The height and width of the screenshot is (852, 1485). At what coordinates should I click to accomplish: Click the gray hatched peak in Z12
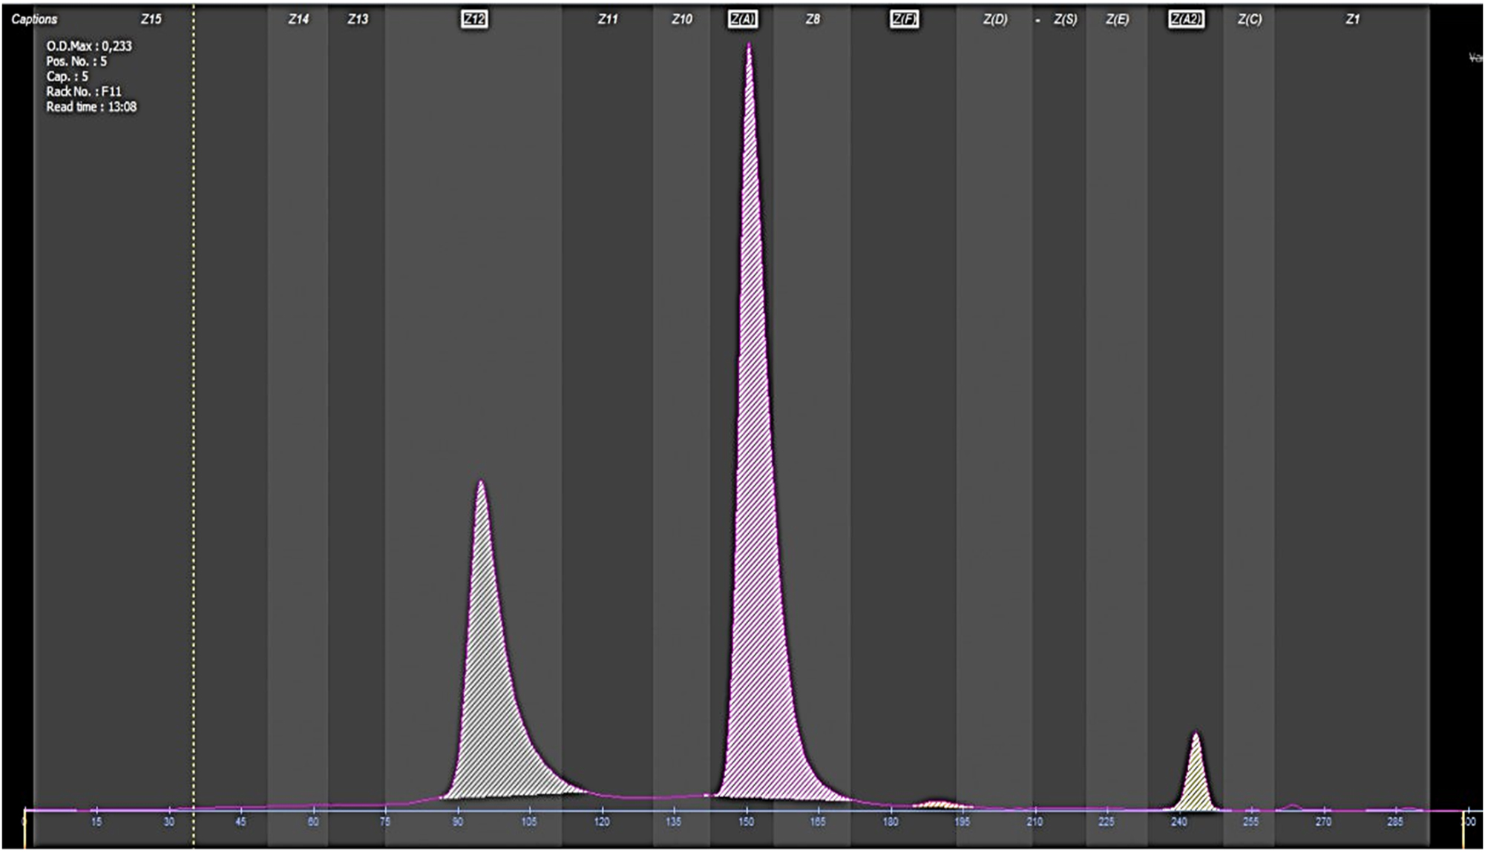point(487,667)
